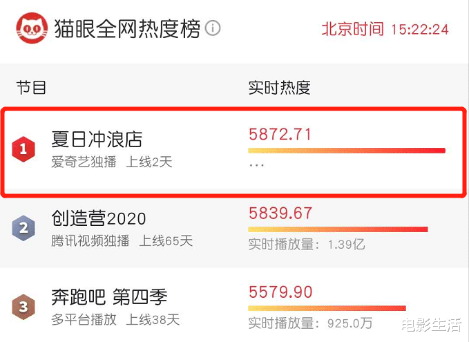Click the blue rank 2 badge
This screenshot has height=342, width=469.
tap(23, 228)
